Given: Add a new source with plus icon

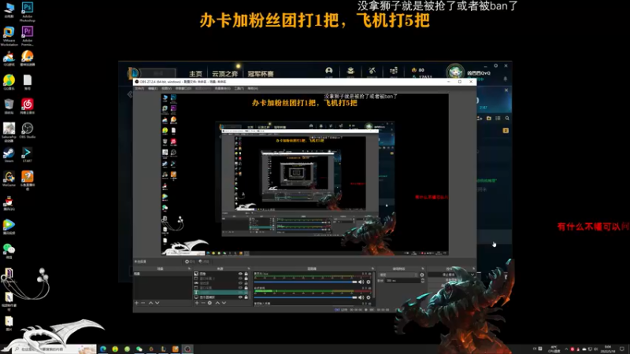Looking at the screenshot, I should (x=197, y=303).
